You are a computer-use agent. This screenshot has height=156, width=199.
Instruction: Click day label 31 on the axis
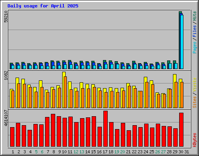[187, 152]
